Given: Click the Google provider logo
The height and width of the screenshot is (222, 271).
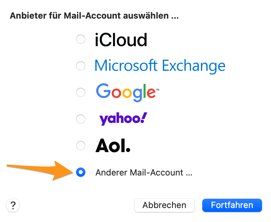Looking at the screenshot, I should [126, 92].
